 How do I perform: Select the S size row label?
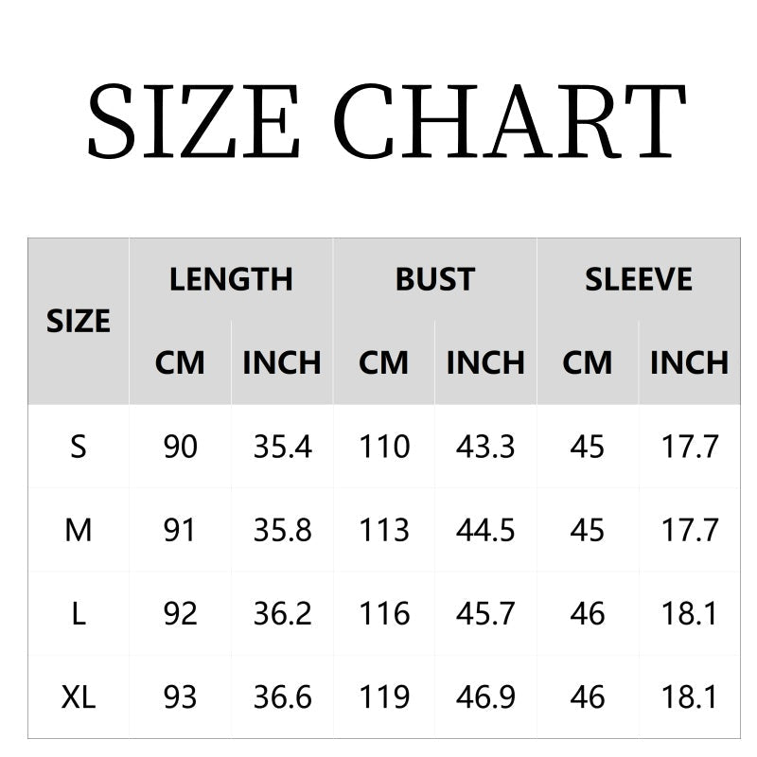pyautogui.click(x=79, y=447)
